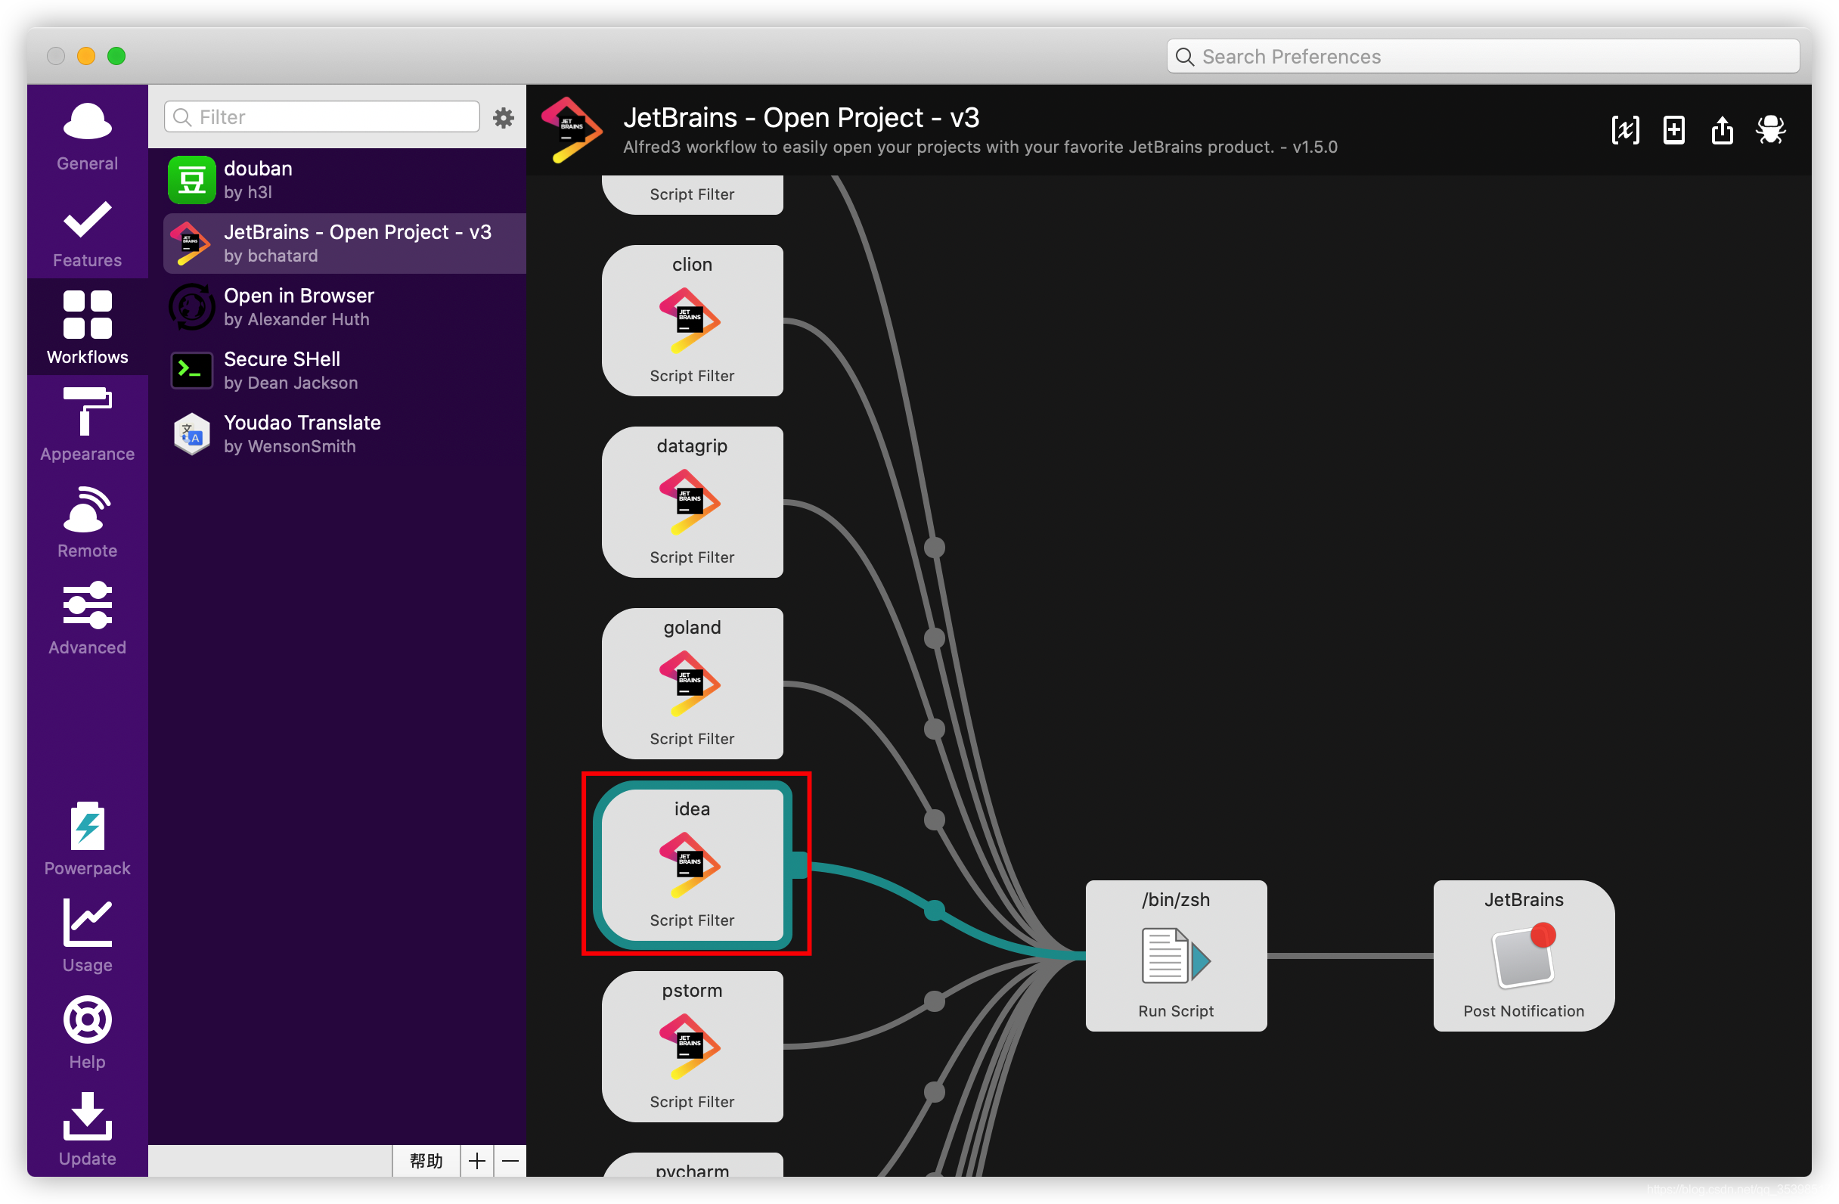Click the Secure SHell terminal icon
The height and width of the screenshot is (1204, 1839).
point(191,370)
